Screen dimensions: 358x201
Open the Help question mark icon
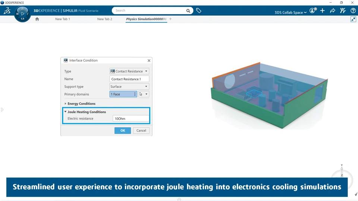point(353,10)
